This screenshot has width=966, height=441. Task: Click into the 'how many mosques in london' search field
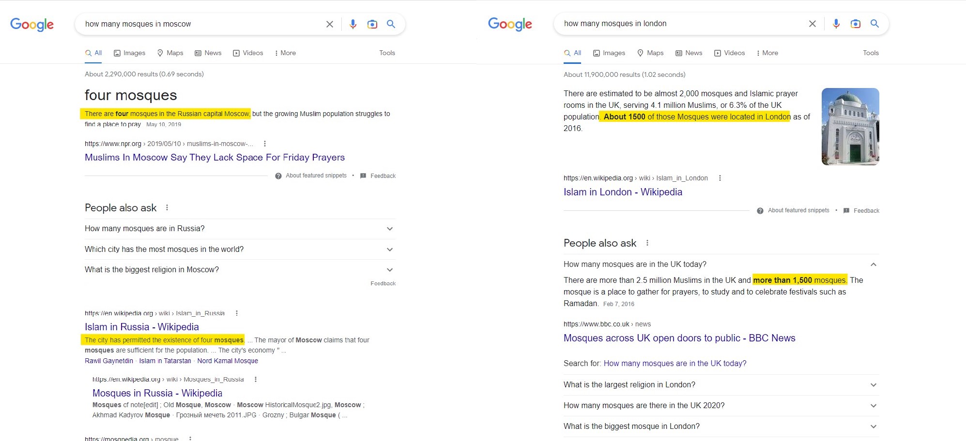pyautogui.click(x=682, y=24)
